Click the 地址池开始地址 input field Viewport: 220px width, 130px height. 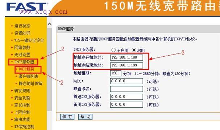click(x=126, y=57)
